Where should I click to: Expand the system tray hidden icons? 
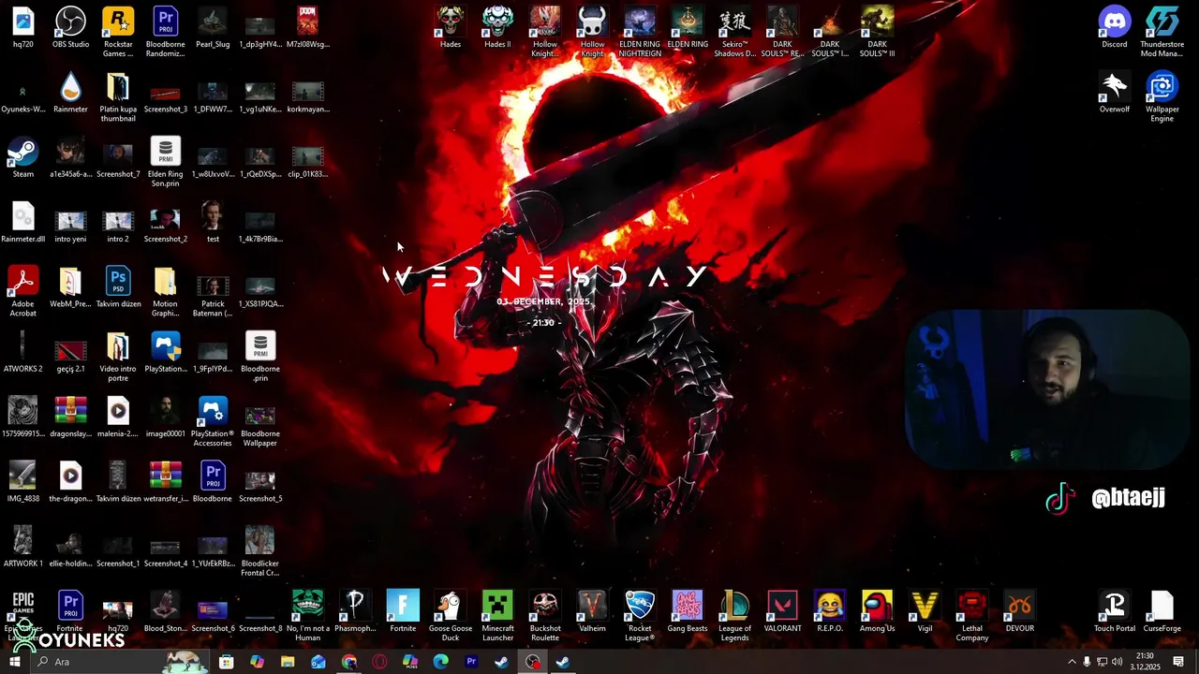pyautogui.click(x=1072, y=662)
